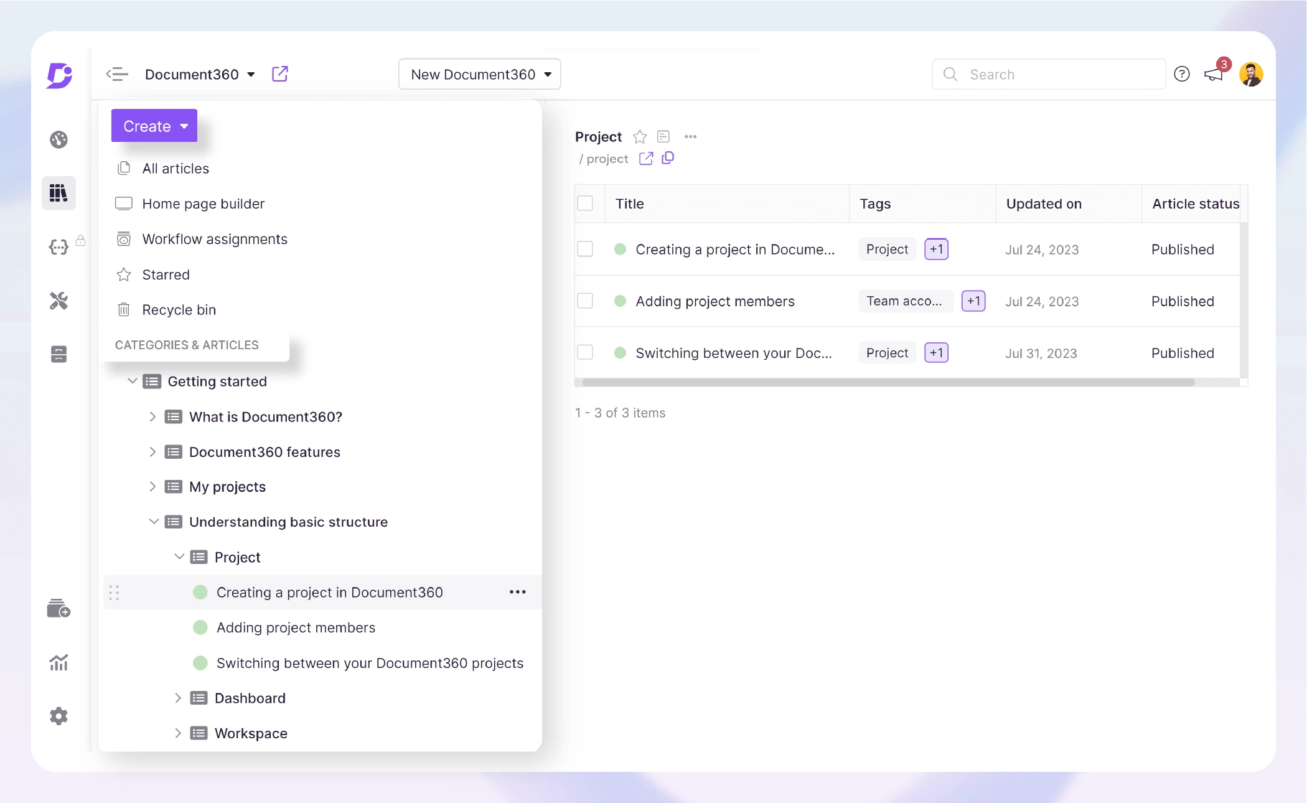Select All articles menu item
Image resolution: width=1307 pixels, height=803 pixels.
point(176,169)
